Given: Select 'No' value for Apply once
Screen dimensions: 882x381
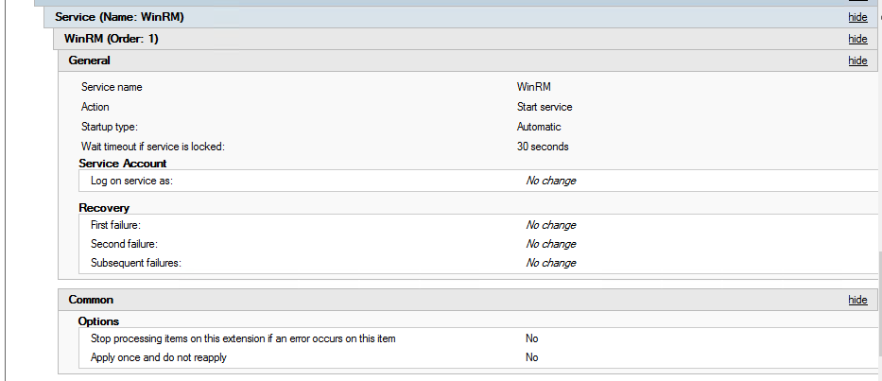Looking at the screenshot, I should (x=531, y=357).
